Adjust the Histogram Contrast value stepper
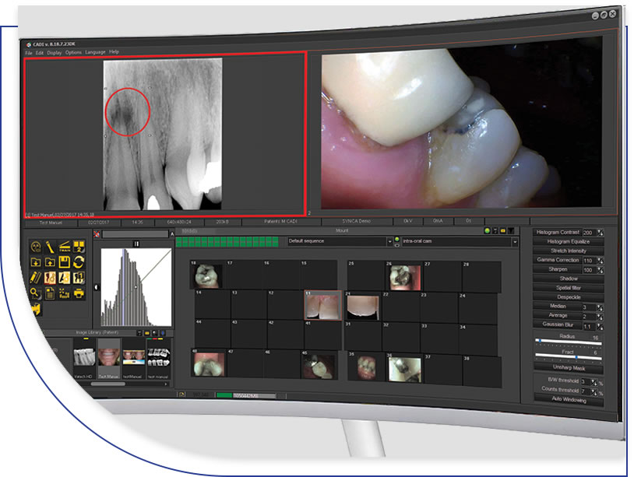 click(599, 233)
